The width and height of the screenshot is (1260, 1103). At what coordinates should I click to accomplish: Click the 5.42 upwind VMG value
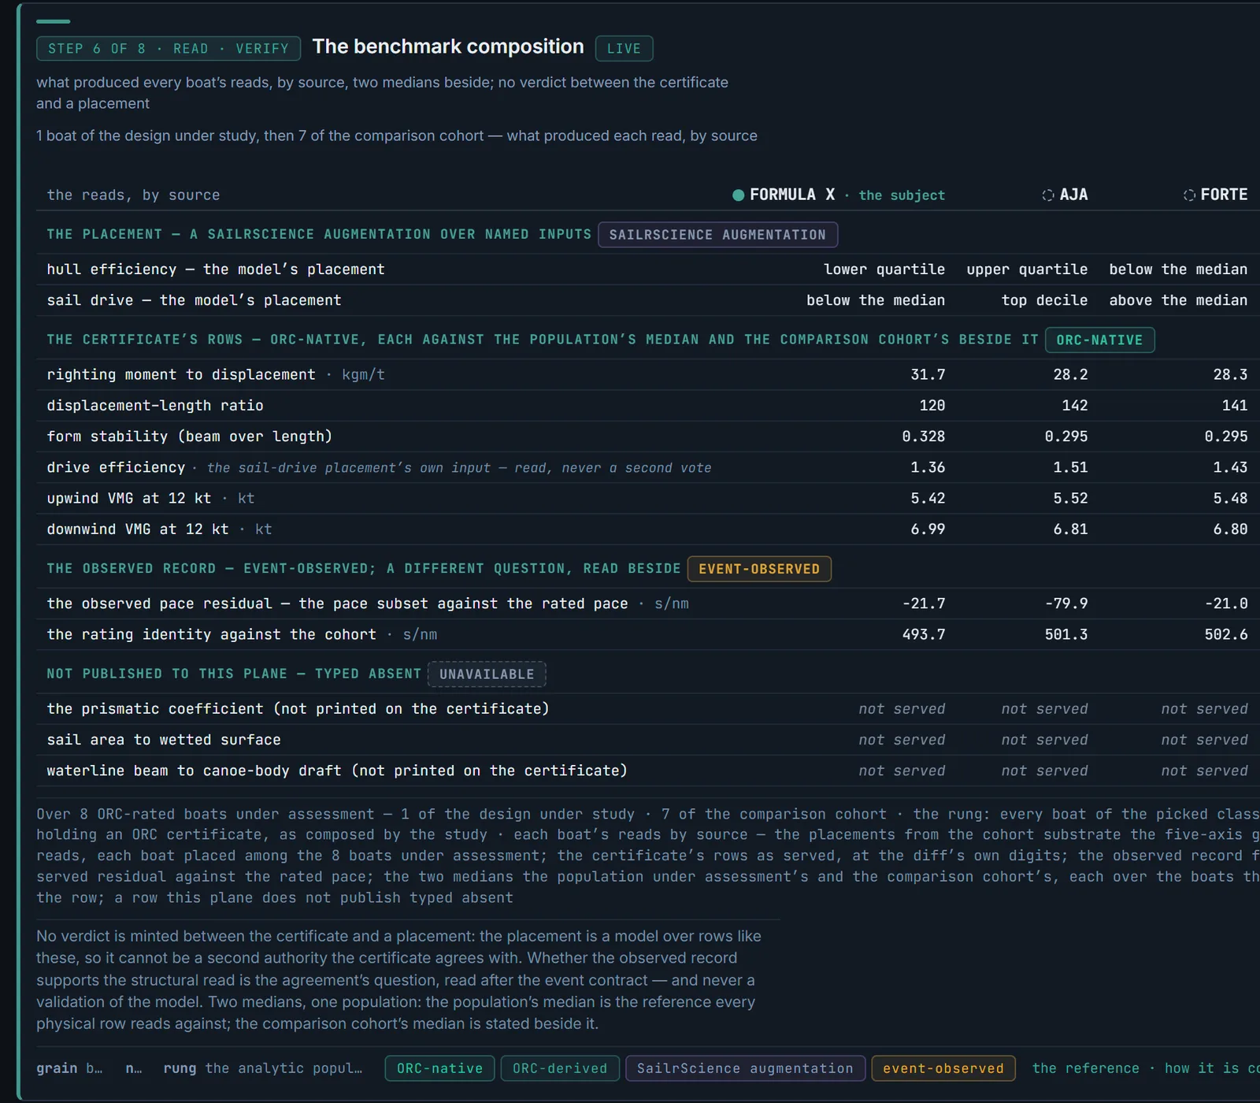point(928,499)
